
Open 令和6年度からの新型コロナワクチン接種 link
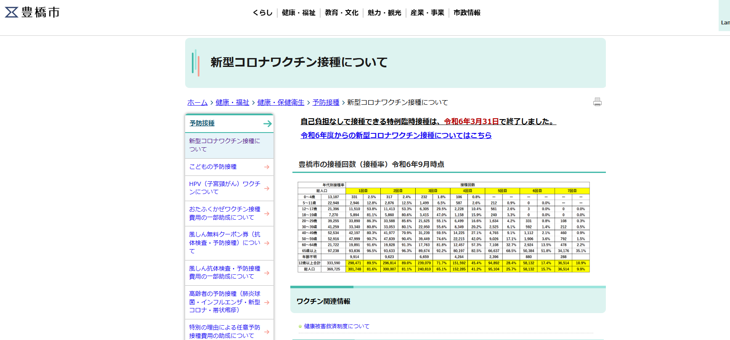tap(396, 135)
